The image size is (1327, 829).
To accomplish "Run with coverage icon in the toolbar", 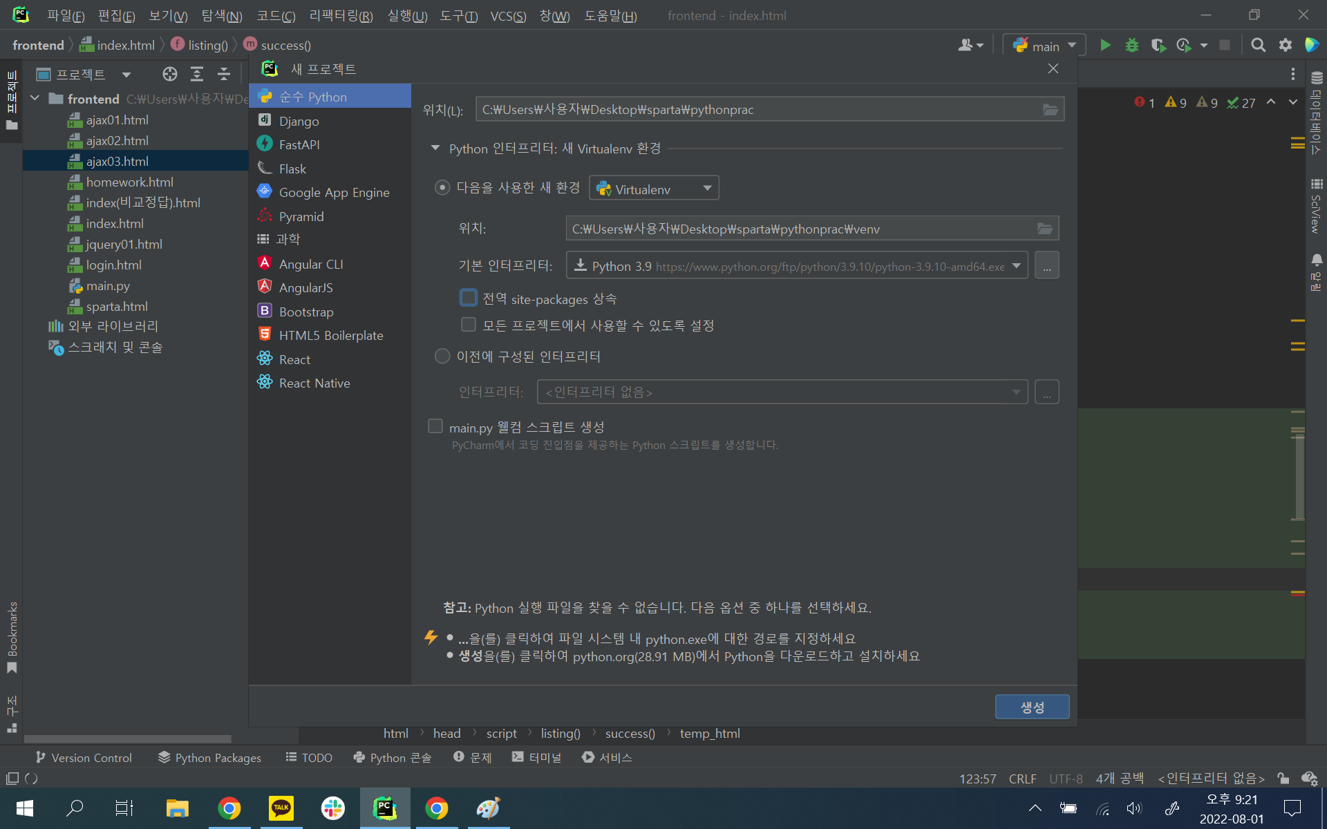I will pos(1158,46).
